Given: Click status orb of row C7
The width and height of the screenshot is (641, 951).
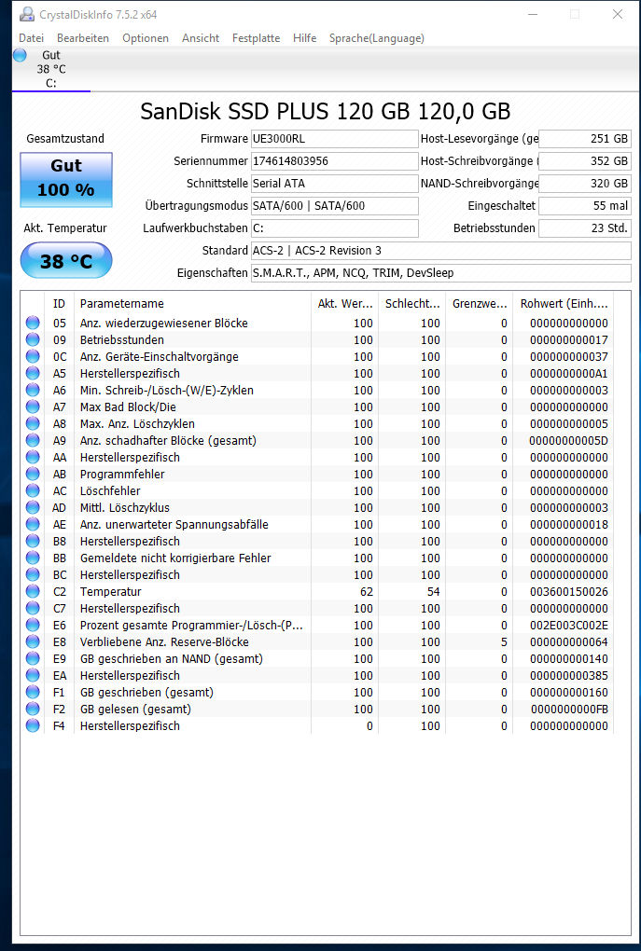Looking at the screenshot, I should point(32,608).
